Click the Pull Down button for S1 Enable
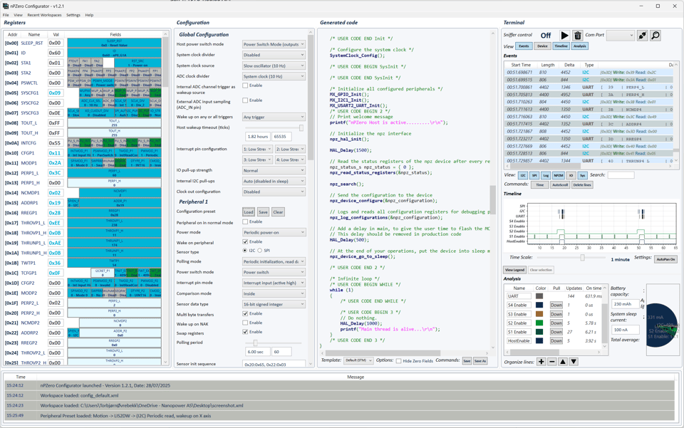 tap(556, 332)
